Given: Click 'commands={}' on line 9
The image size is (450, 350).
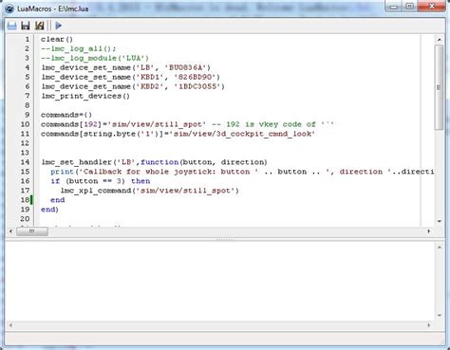Looking at the screenshot, I should 66,115.
